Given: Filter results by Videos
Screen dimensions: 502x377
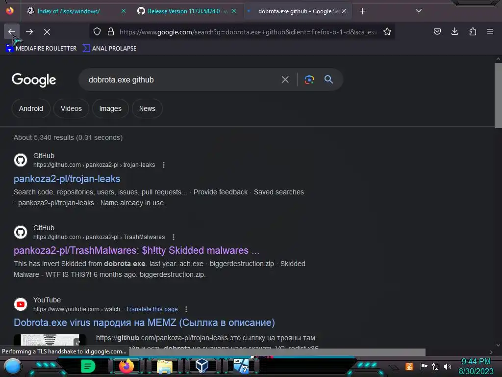Looking at the screenshot, I should click(71, 108).
